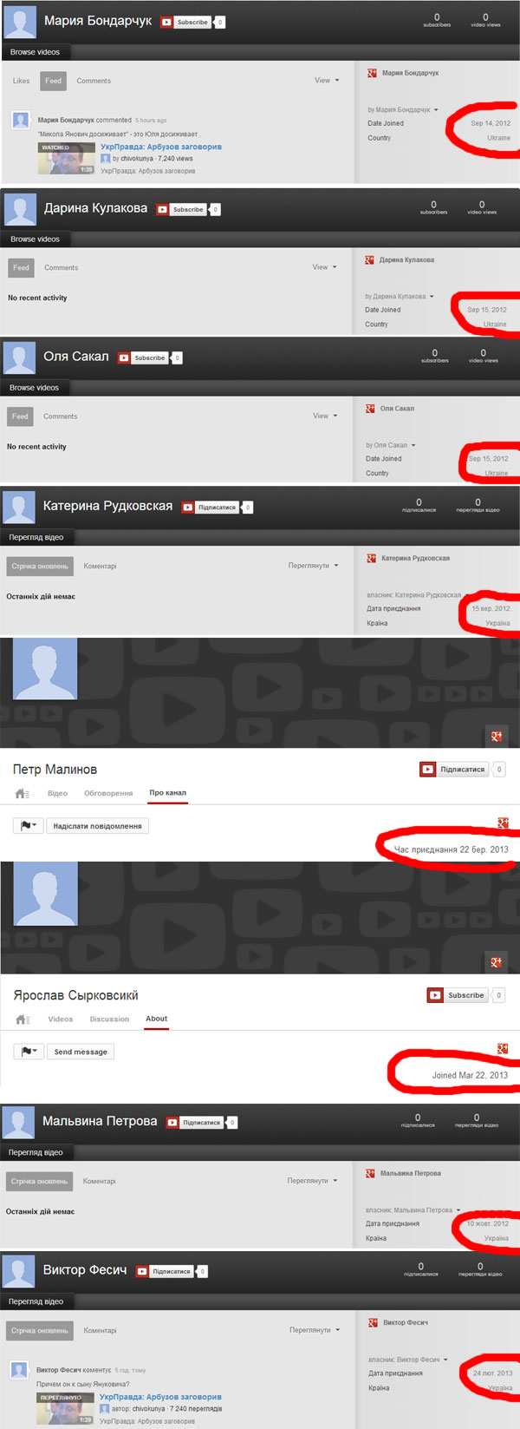Click Google+ icon above Joined Mar 22, 2013
520x1429 pixels.
click(x=503, y=1049)
